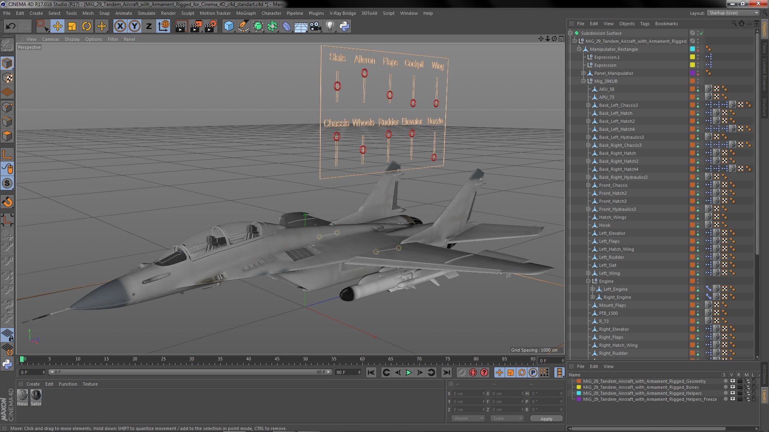This screenshot has height=432, width=769.
Task: Toggle the X-axis lock button
Action: (x=120, y=26)
